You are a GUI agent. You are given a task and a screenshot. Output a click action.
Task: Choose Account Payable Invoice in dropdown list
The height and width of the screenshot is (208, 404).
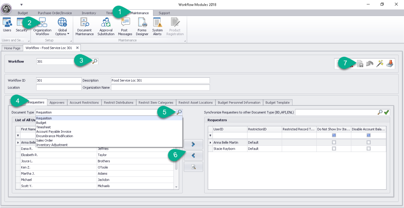pyautogui.click(x=54, y=132)
